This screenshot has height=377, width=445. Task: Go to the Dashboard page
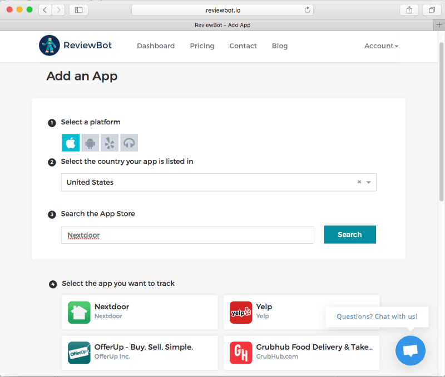click(x=156, y=46)
